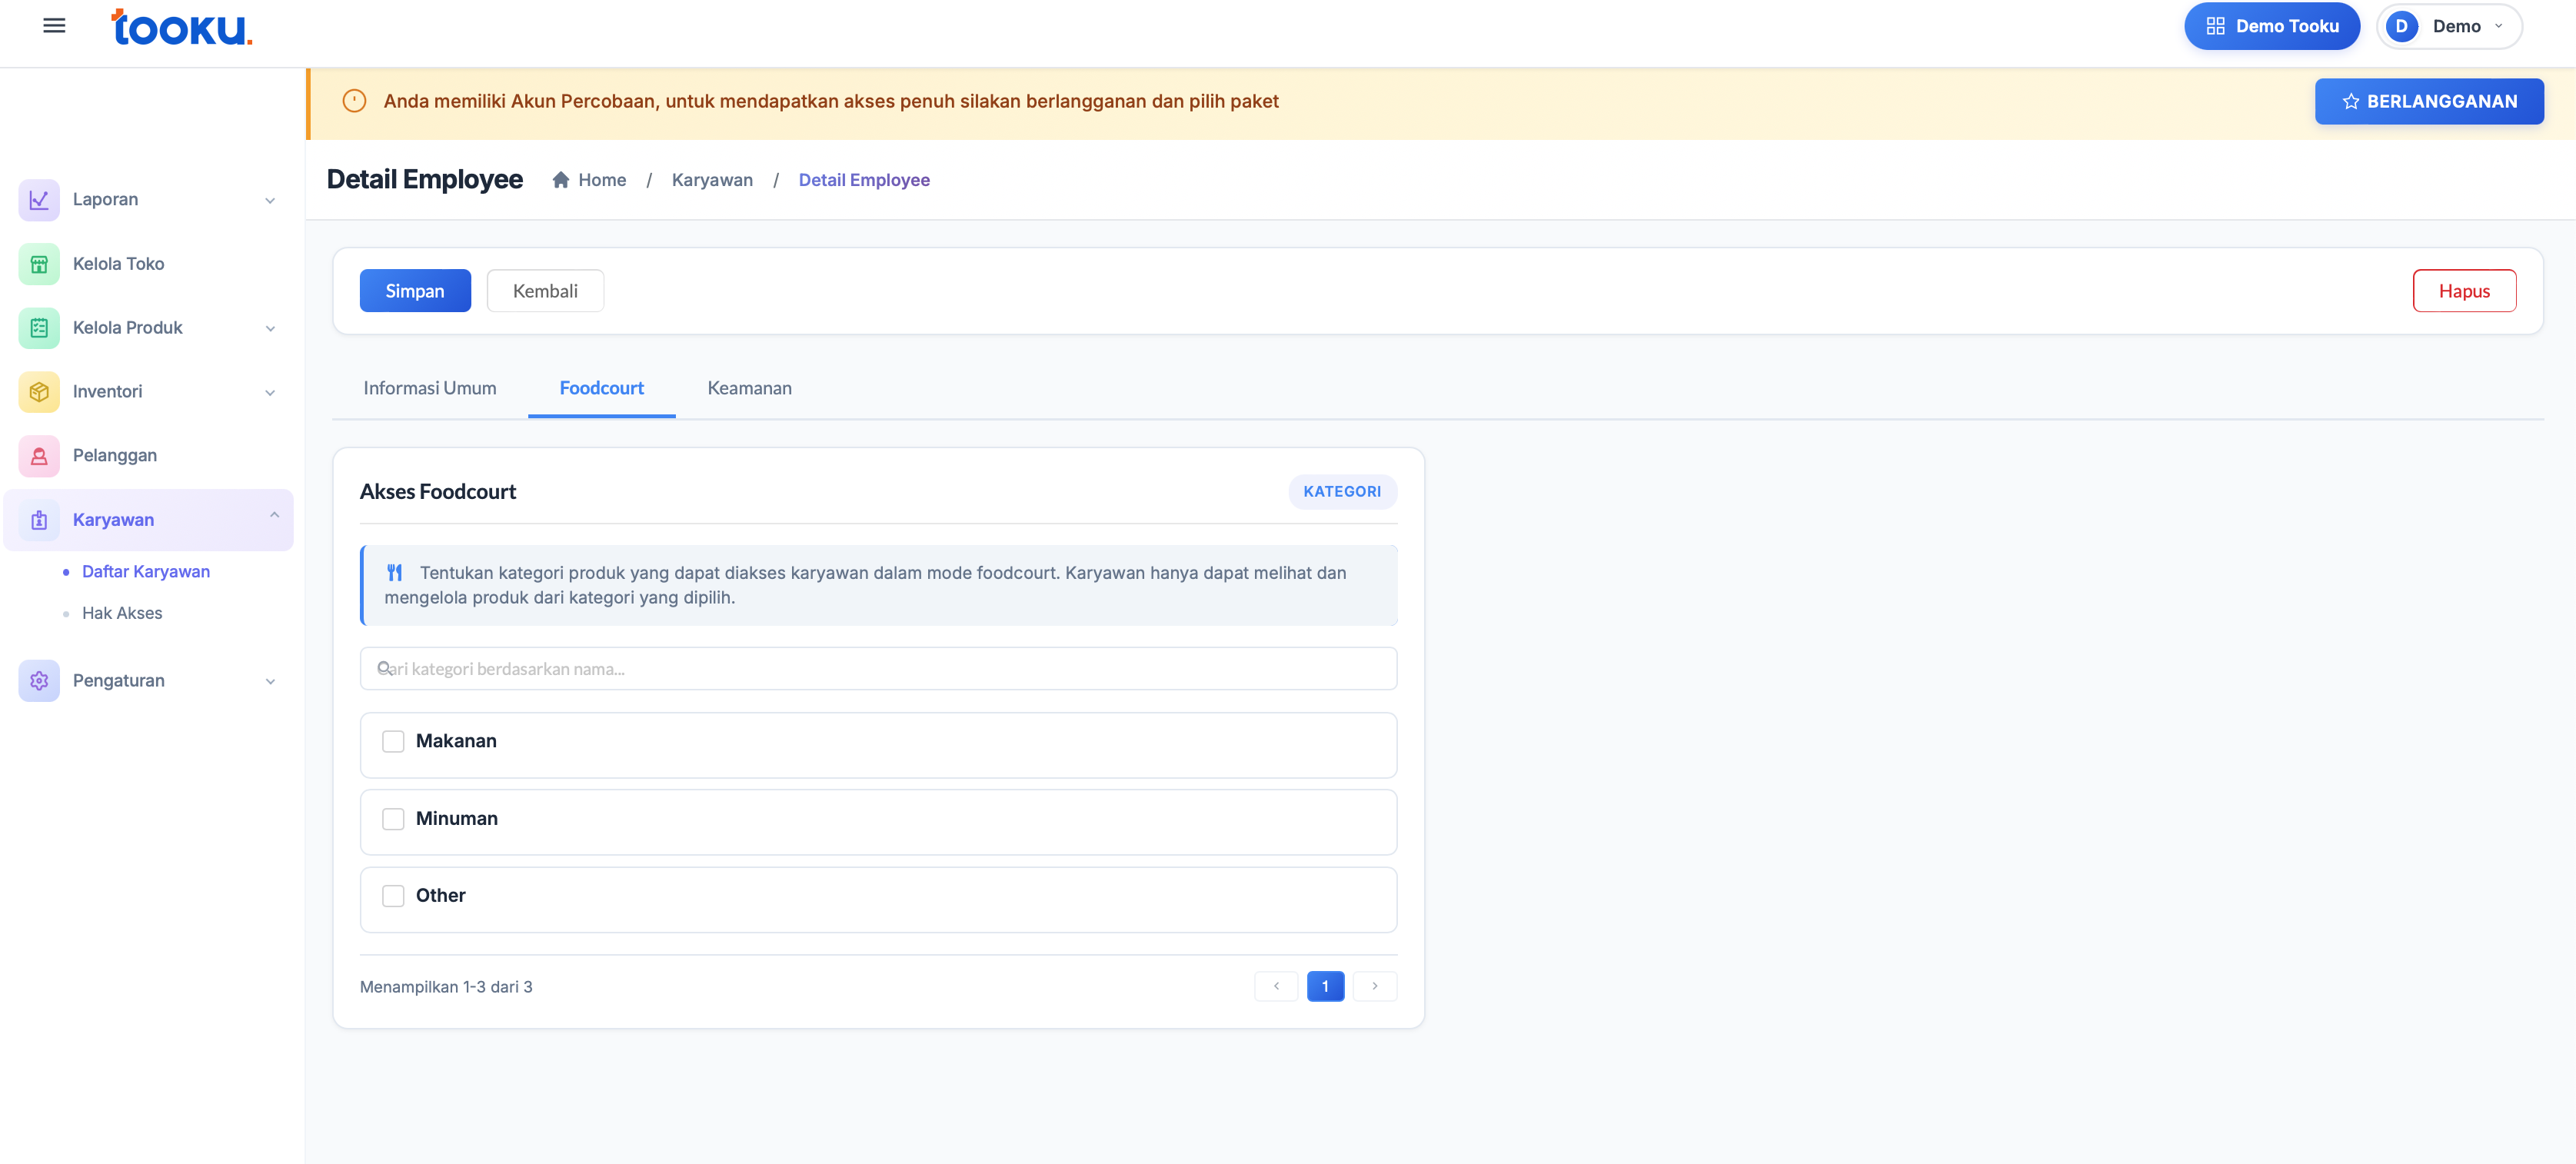Enable the Other category checkbox
This screenshot has height=1164, width=2576.
[393, 896]
